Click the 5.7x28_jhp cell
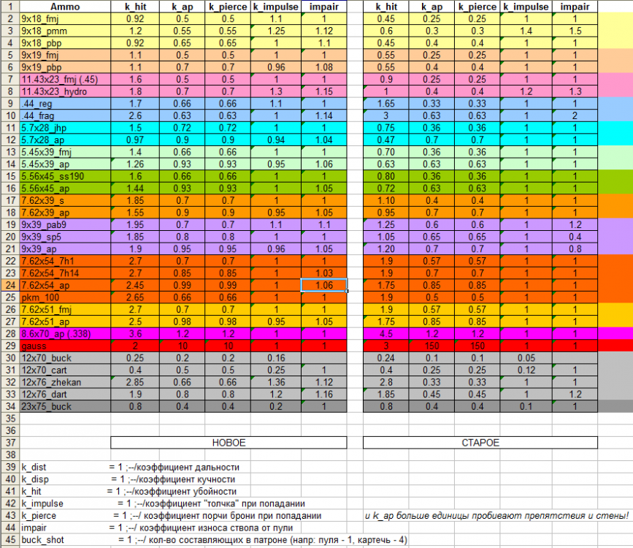The height and width of the screenshot is (548, 633). pyautogui.click(x=65, y=128)
